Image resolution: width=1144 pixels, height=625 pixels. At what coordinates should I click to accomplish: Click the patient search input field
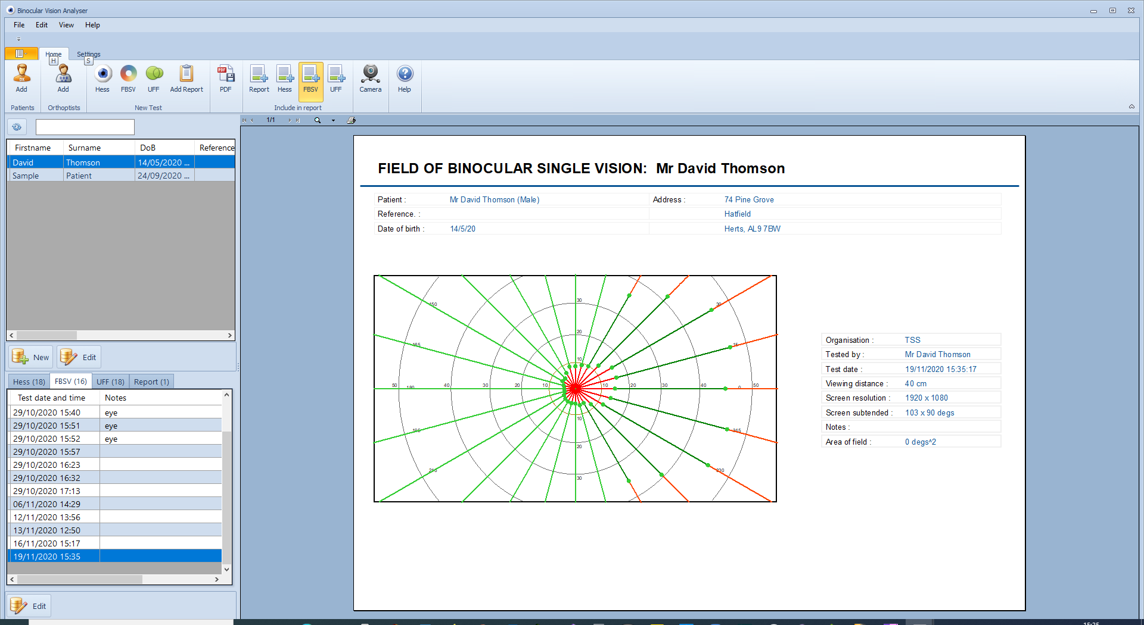coord(85,127)
